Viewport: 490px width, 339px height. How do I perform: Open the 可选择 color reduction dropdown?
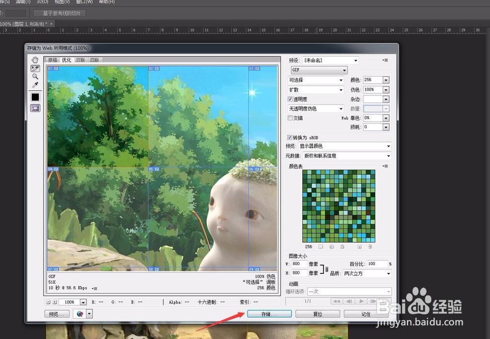pyautogui.click(x=316, y=80)
